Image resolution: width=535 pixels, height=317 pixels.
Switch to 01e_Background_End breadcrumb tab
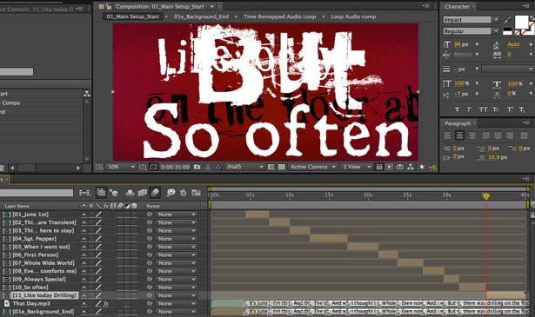coord(201,17)
